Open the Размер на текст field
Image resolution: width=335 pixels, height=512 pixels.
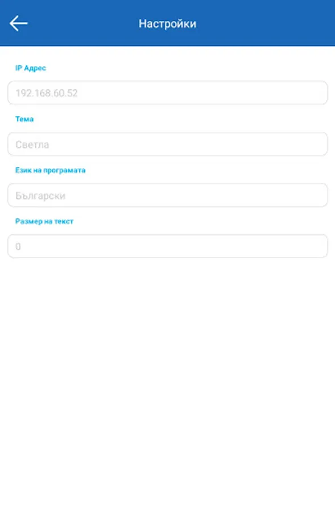167,246
